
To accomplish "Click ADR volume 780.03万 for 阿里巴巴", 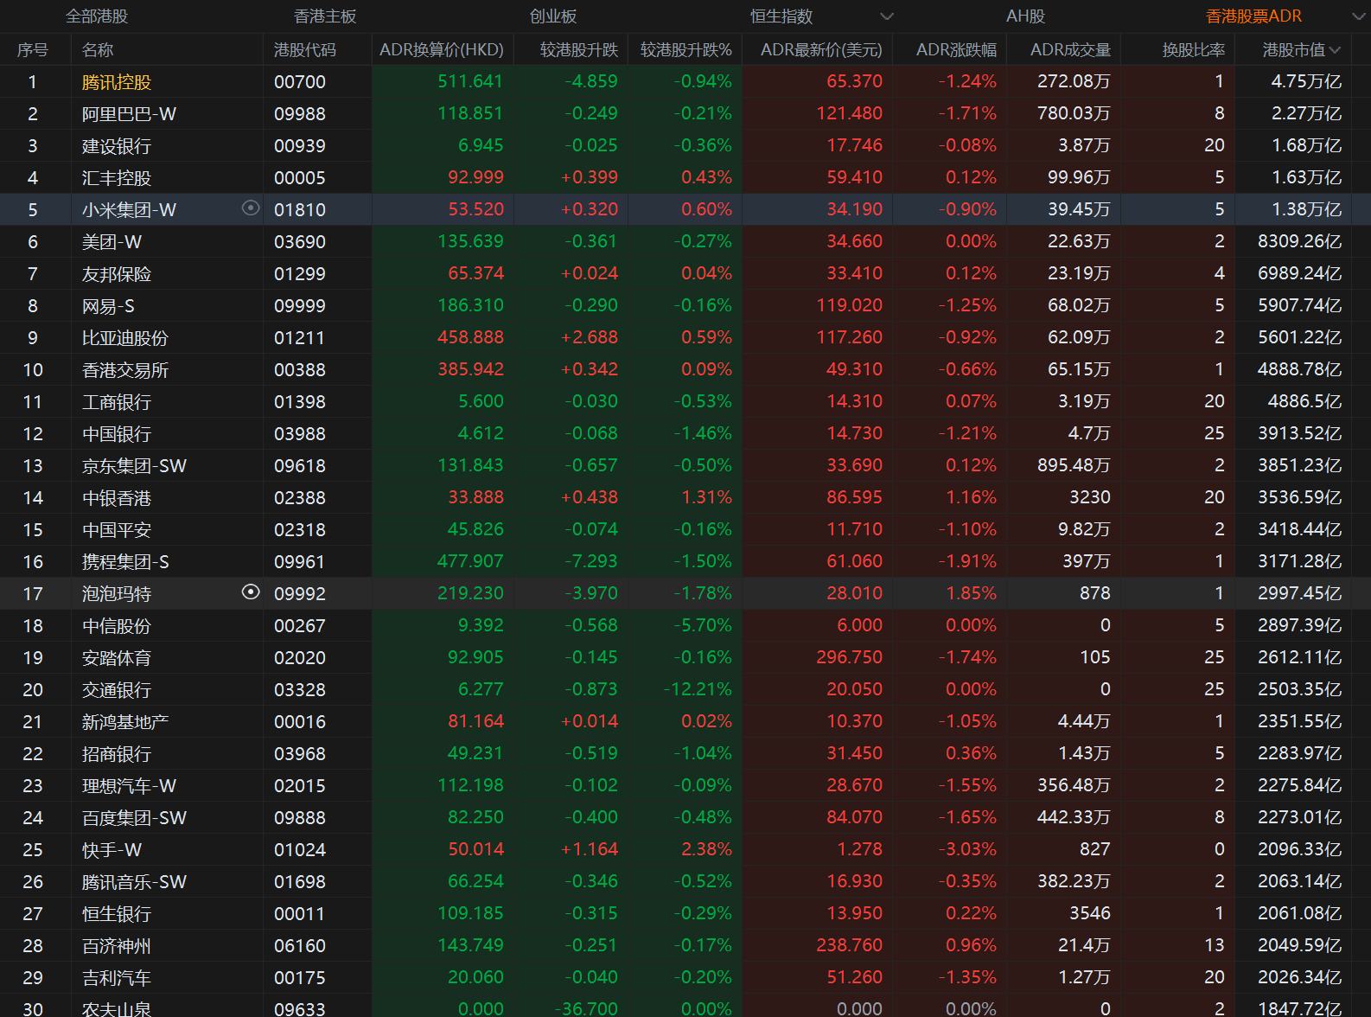I will coord(1074,113).
